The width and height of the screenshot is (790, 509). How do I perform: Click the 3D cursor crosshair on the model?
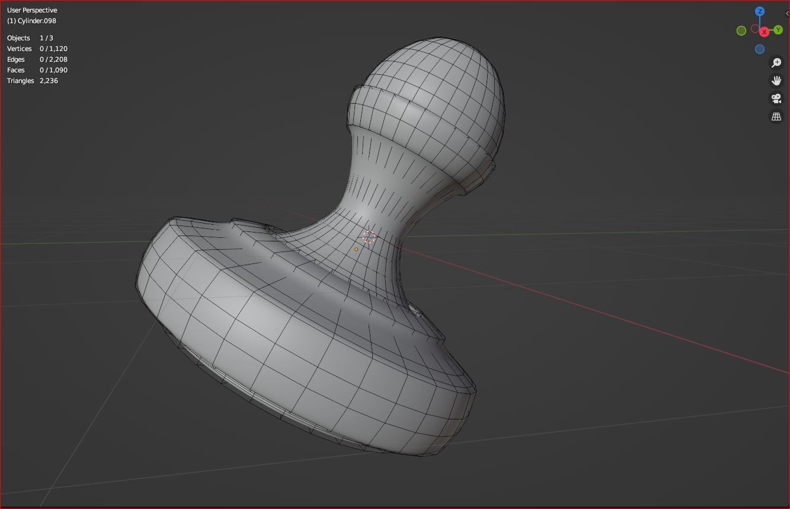point(369,237)
